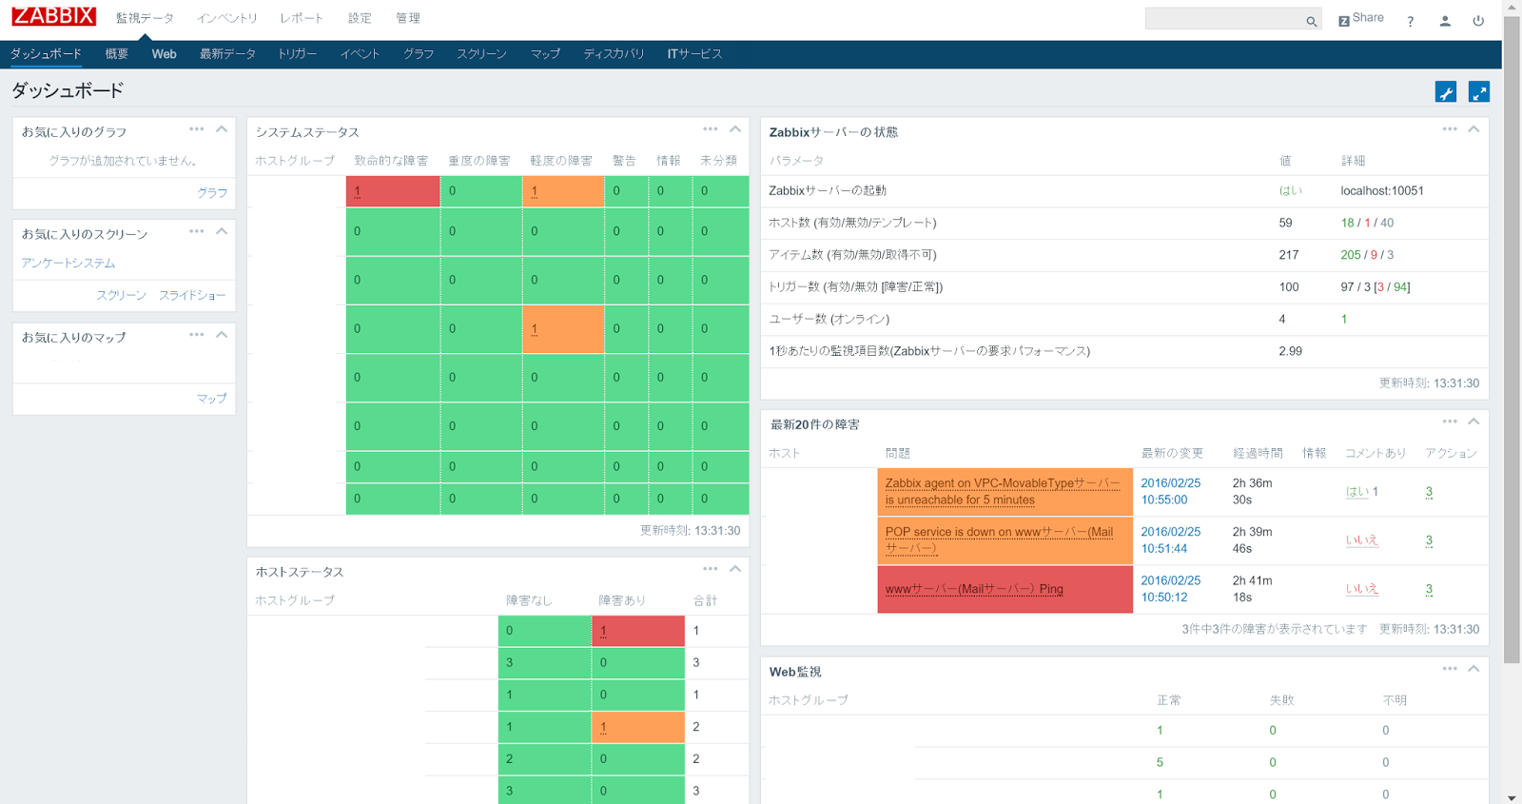Click the power sign-out icon
Image resolution: width=1522 pixels, height=804 pixels.
click(1478, 21)
